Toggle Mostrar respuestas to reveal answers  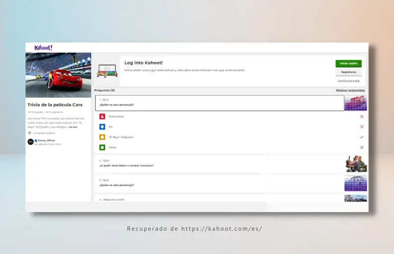tap(350, 90)
